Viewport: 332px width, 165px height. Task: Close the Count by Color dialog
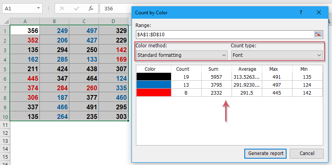tap(319, 12)
